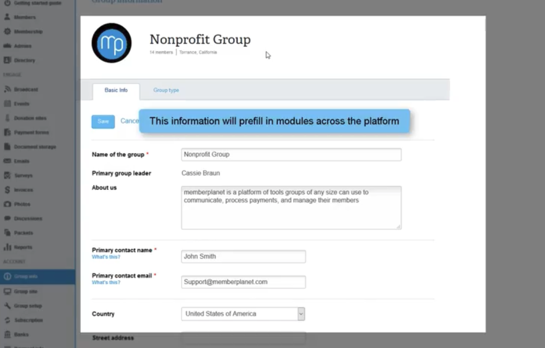Viewport: 545px width, 348px height.
Task: Click the Discussions label in the sidebar
Action: (28, 219)
